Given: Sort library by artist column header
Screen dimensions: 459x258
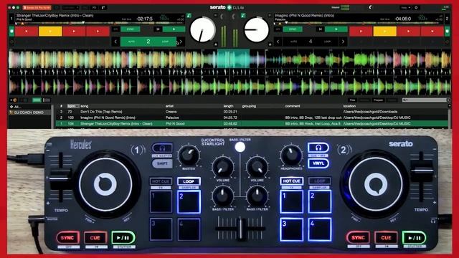Looking at the screenshot, I should tap(169, 106).
